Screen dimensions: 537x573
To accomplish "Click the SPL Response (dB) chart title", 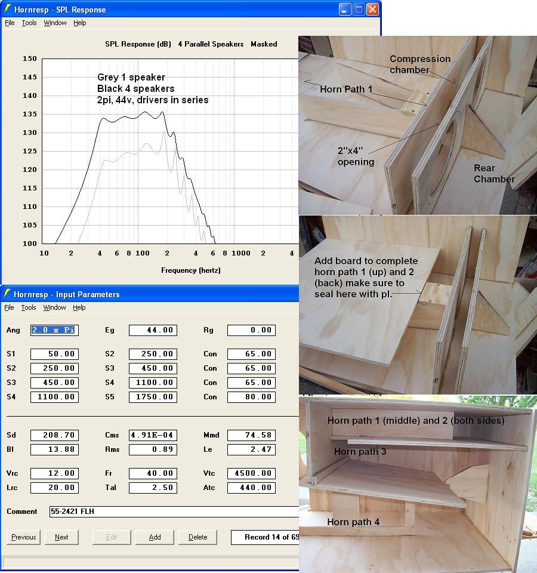I will [138, 44].
